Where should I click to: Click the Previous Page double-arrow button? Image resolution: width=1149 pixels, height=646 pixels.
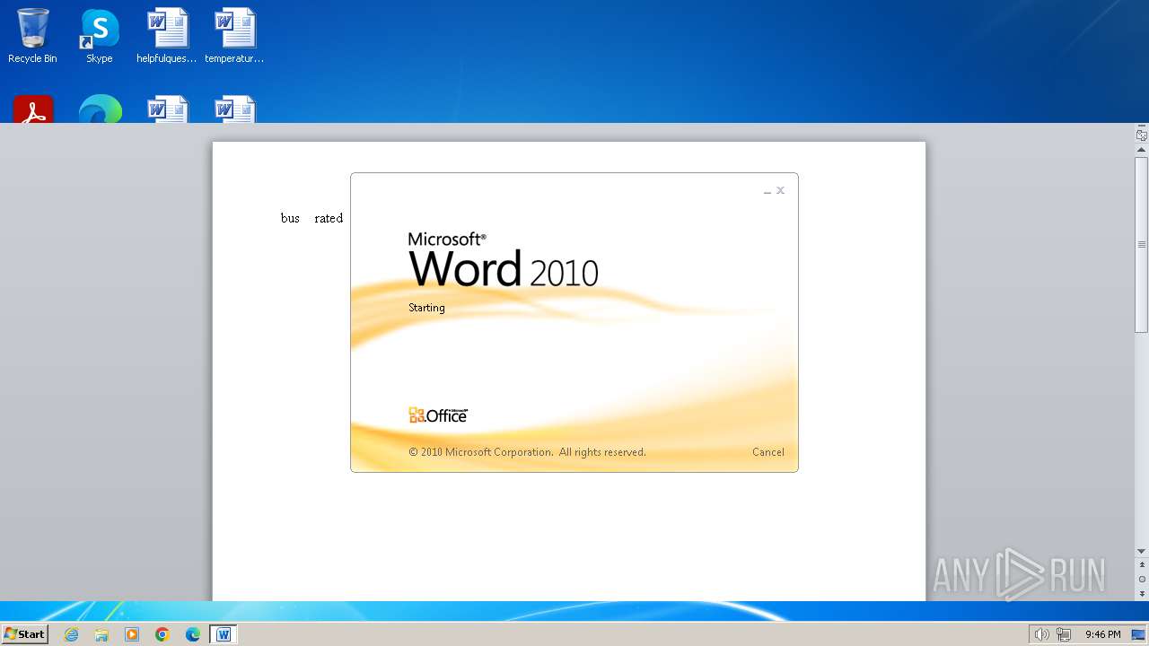click(1142, 565)
